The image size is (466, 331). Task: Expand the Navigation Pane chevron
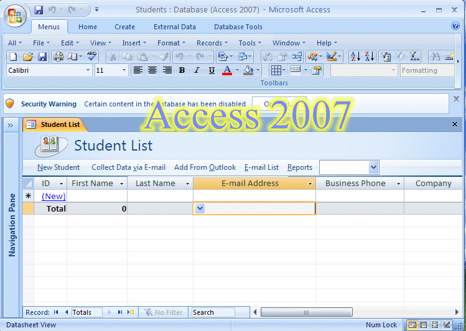pos(11,125)
